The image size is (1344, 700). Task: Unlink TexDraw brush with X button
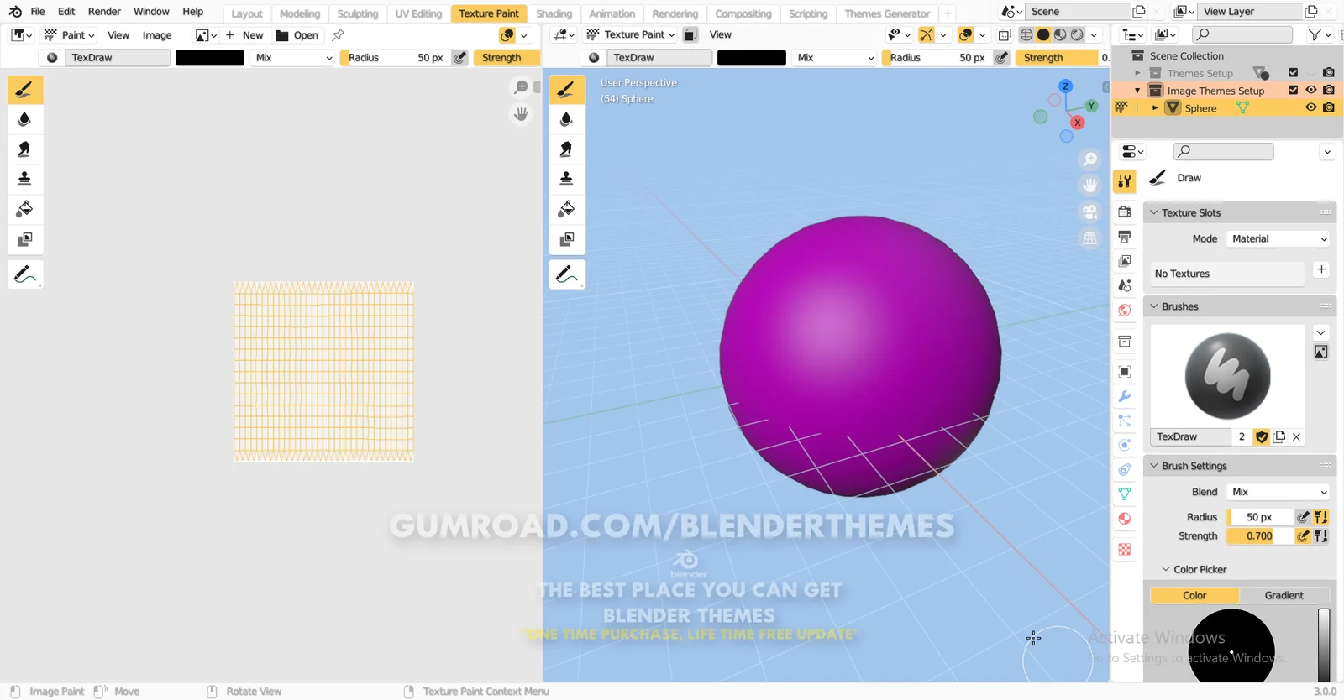[1296, 436]
